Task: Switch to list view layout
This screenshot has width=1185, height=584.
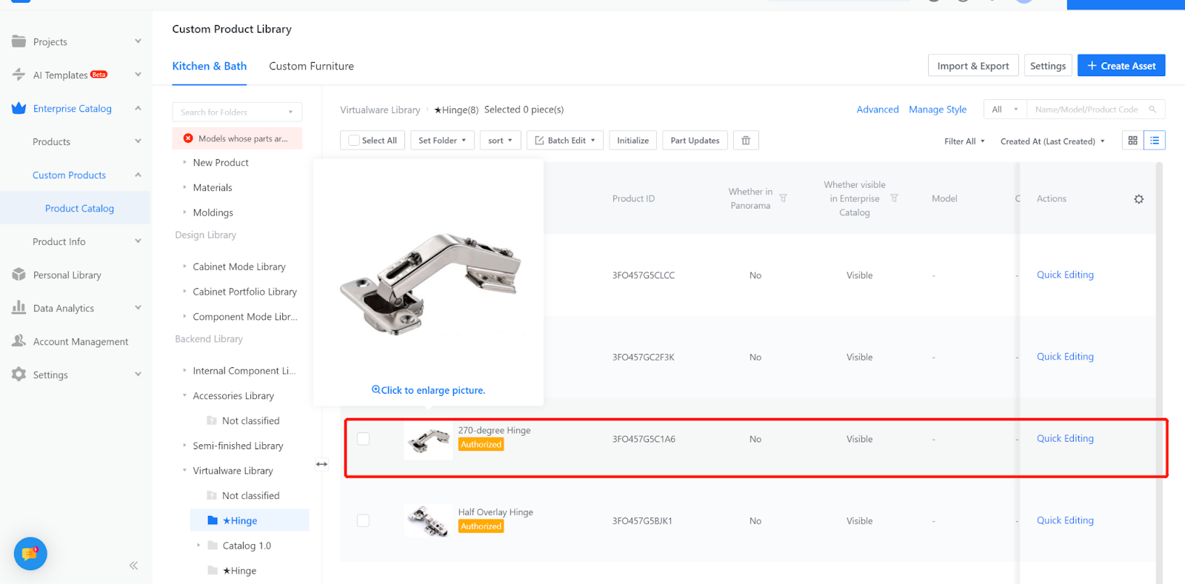Action: tap(1155, 141)
